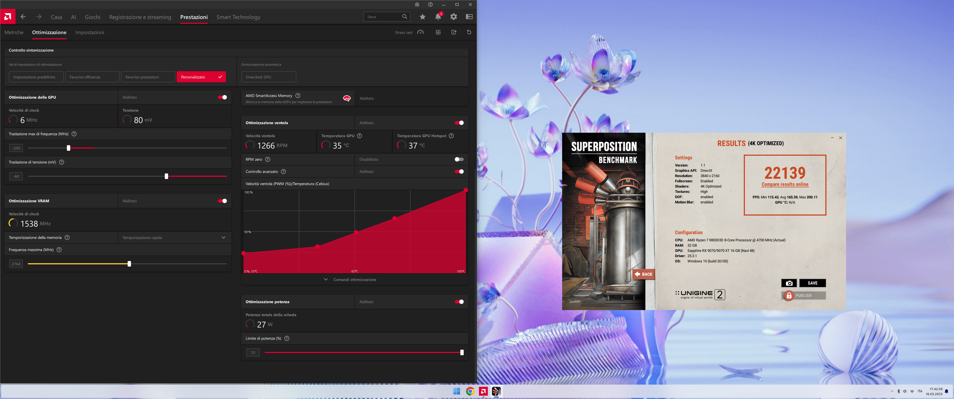Click the Cerca search field
954x399 pixels.
(x=387, y=17)
